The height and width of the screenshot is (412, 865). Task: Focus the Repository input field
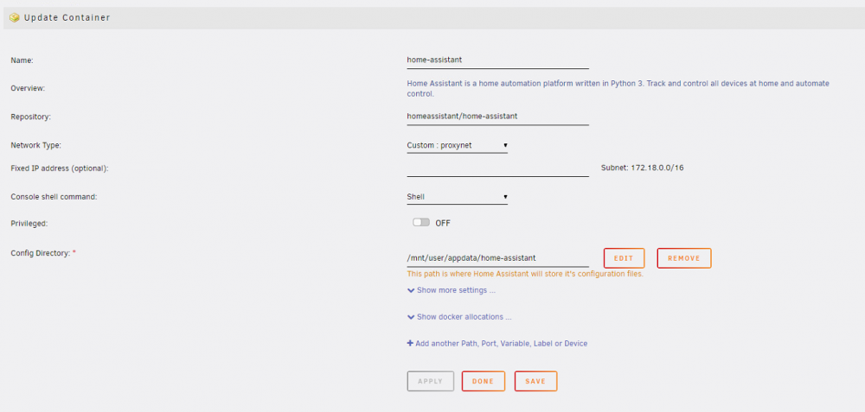(497, 117)
